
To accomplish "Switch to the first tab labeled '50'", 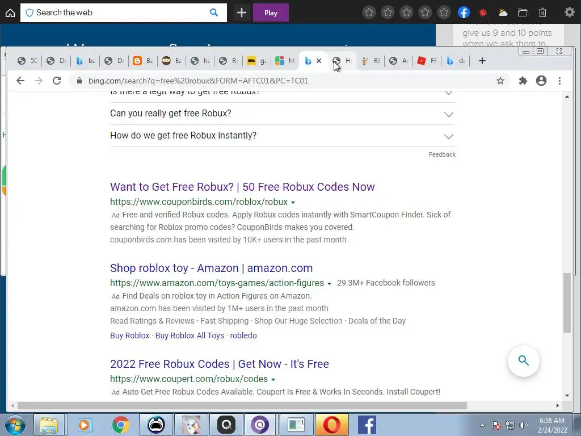I will click(x=28, y=61).
